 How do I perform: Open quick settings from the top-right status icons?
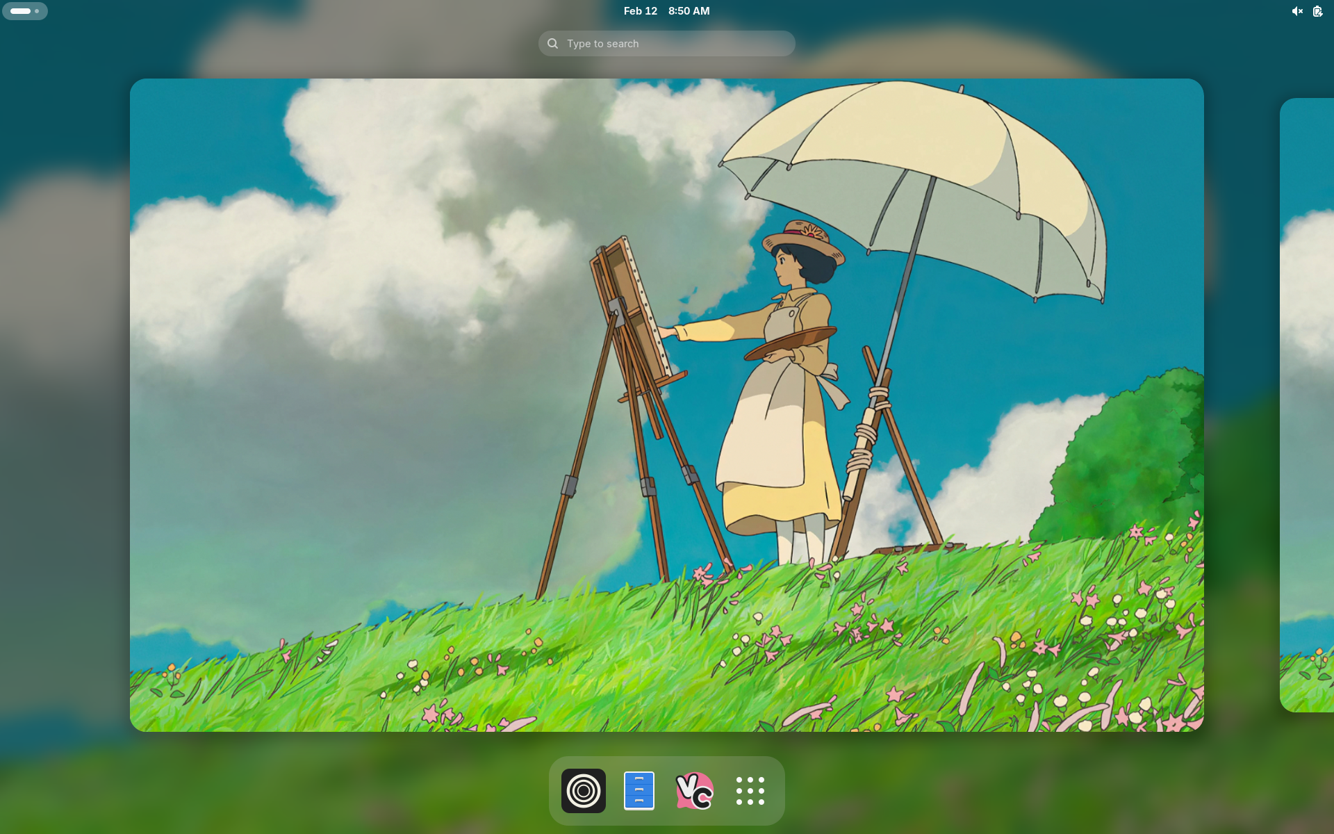1306,11
